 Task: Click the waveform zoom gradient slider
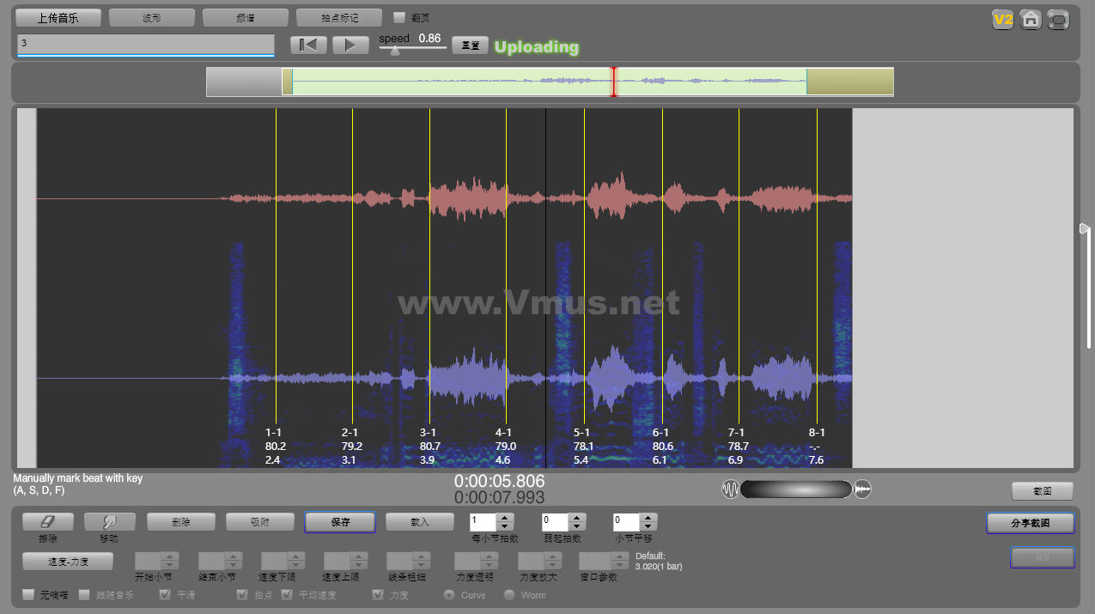click(x=796, y=489)
